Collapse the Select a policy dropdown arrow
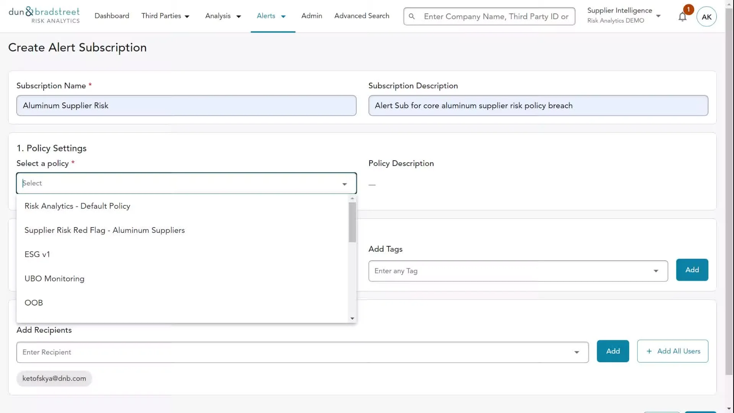The height and width of the screenshot is (413, 734). [x=344, y=184]
